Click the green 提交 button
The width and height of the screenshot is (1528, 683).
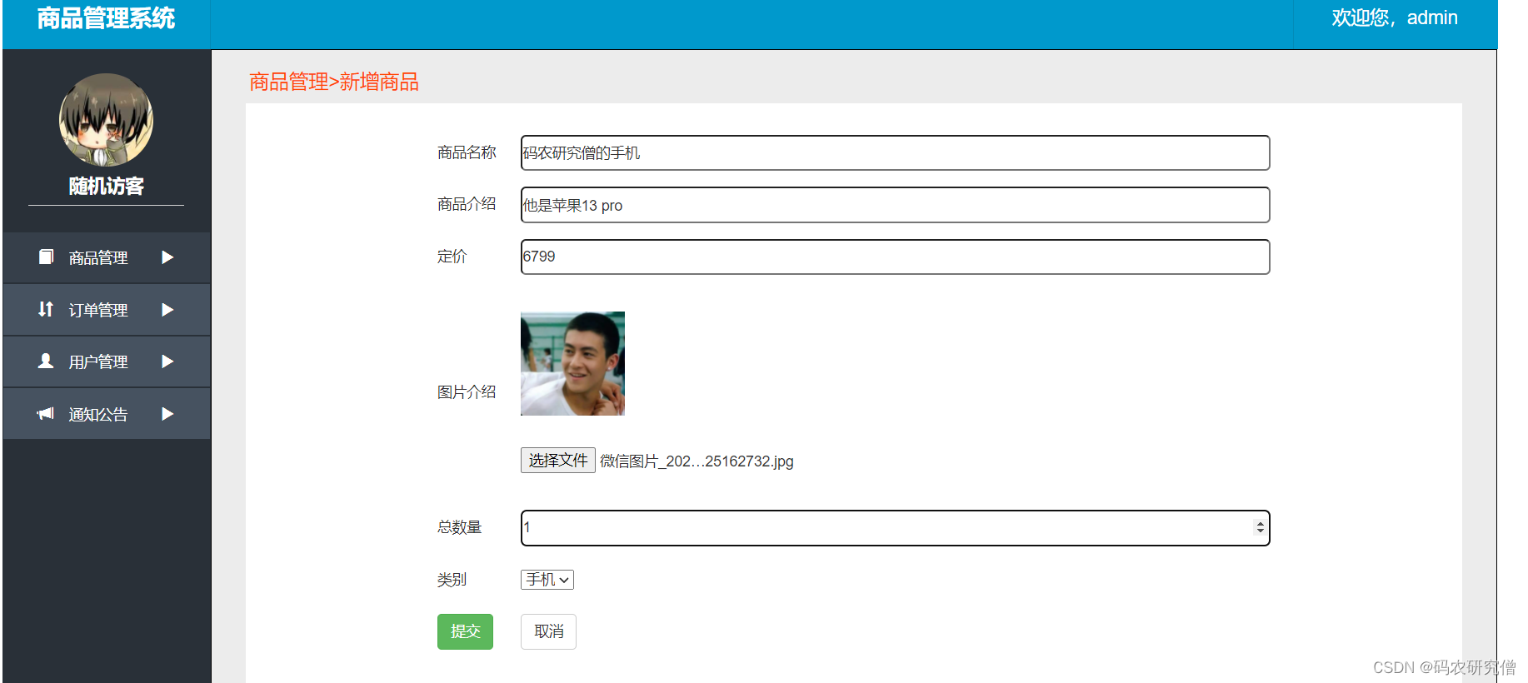[465, 631]
